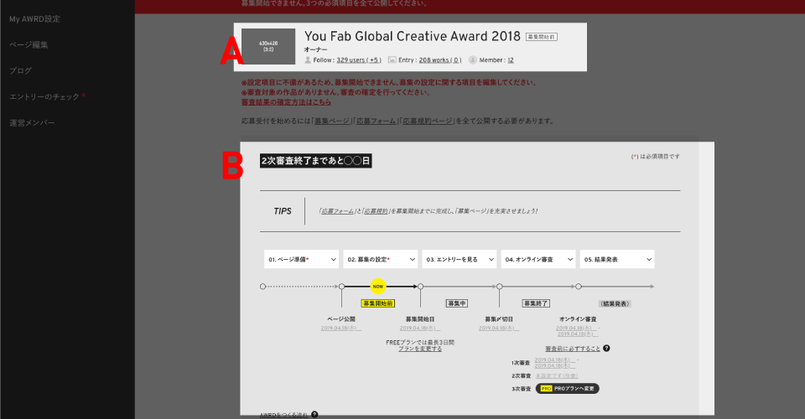Click the 募集終了 status label
The width and height of the screenshot is (805, 419).
pyautogui.click(x=536, y=303)
